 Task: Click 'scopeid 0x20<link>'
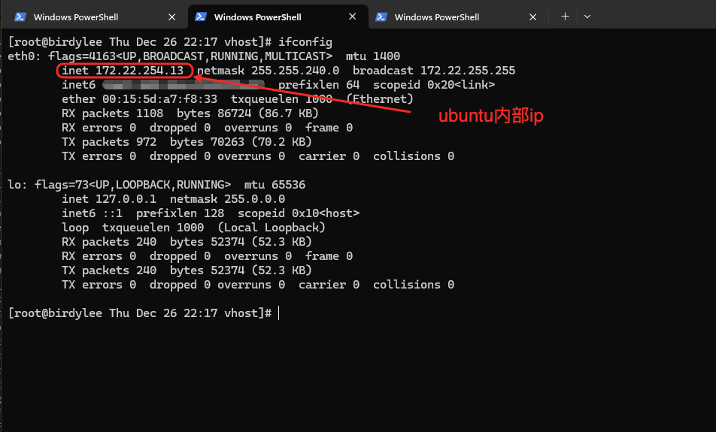point(434,85)
